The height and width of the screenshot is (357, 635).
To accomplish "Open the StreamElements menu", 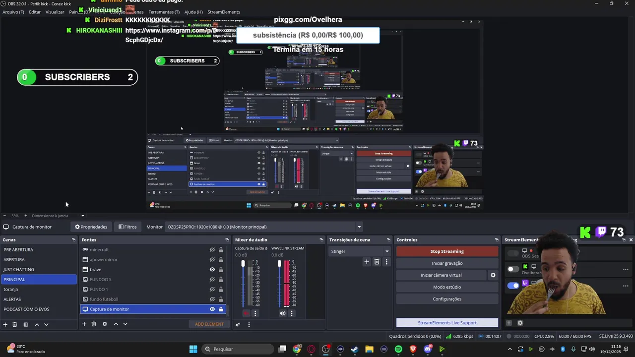I will click(x=224, y=12).
